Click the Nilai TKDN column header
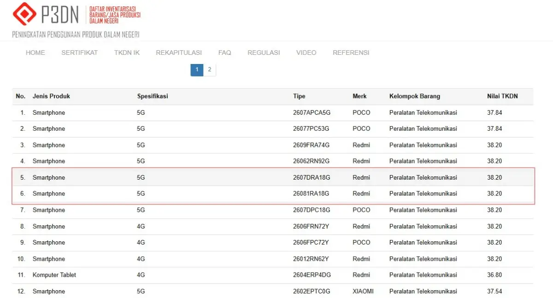This screenshot has width=553, height=298. 502,96
